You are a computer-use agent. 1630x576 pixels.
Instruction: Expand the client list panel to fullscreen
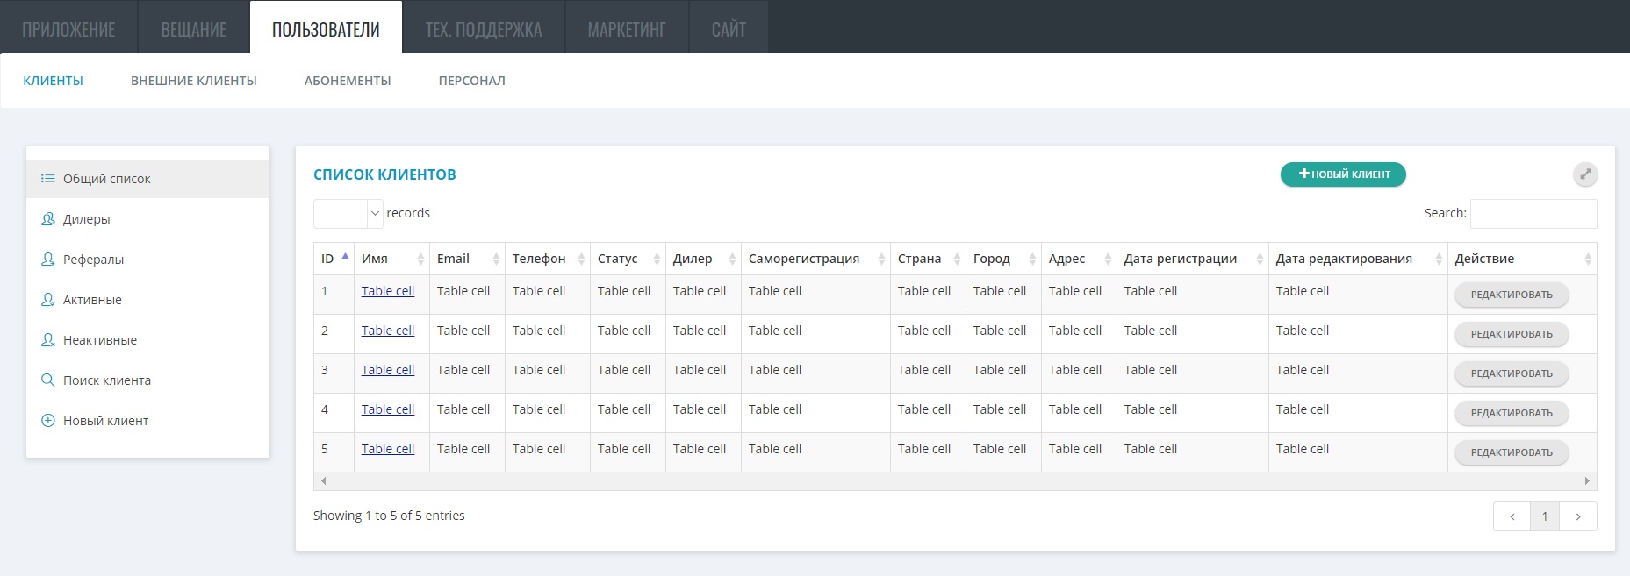[x=1585, y=174]
